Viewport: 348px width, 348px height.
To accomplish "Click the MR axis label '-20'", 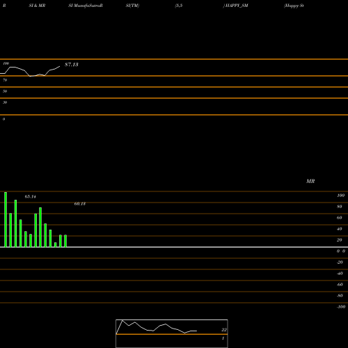I will 340,262.
